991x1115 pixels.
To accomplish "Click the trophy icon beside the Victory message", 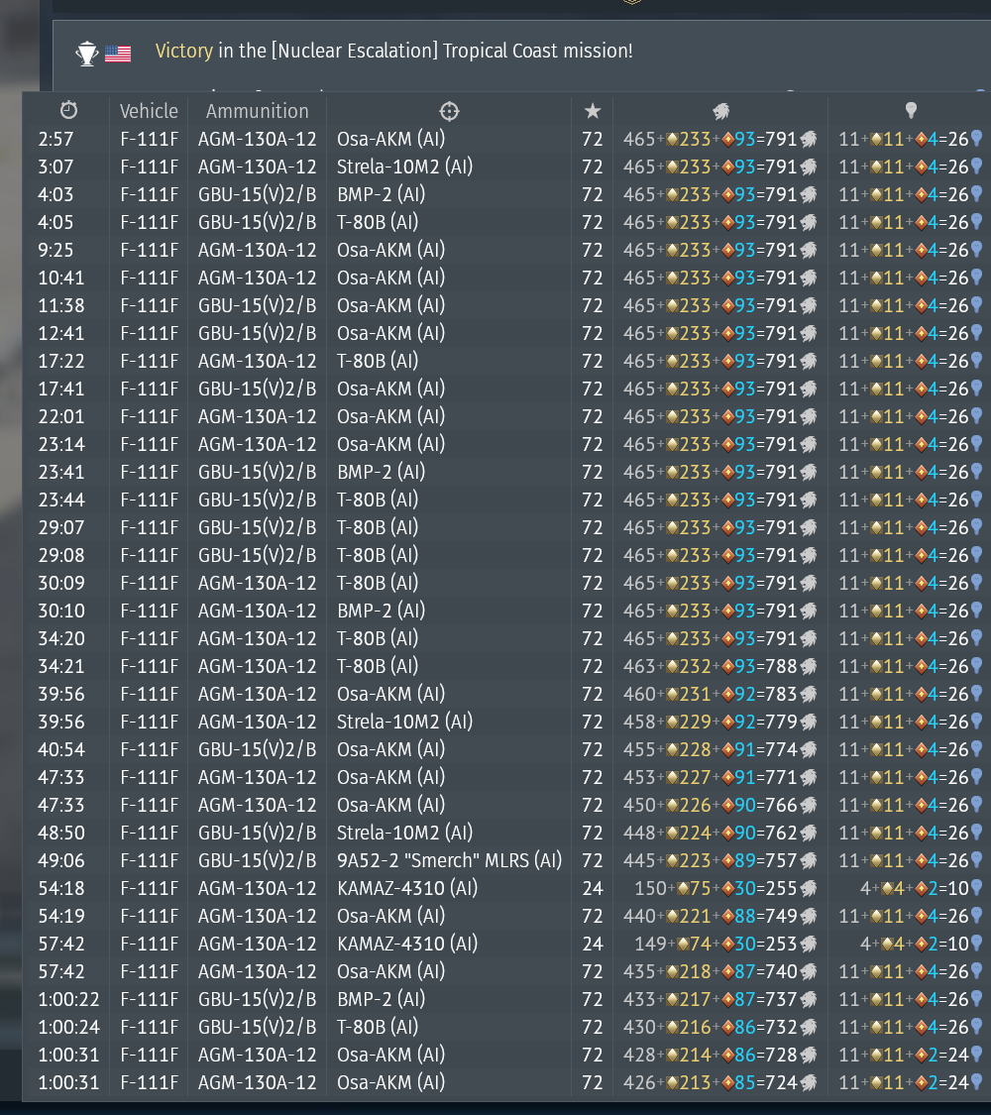I will (87, 53).
